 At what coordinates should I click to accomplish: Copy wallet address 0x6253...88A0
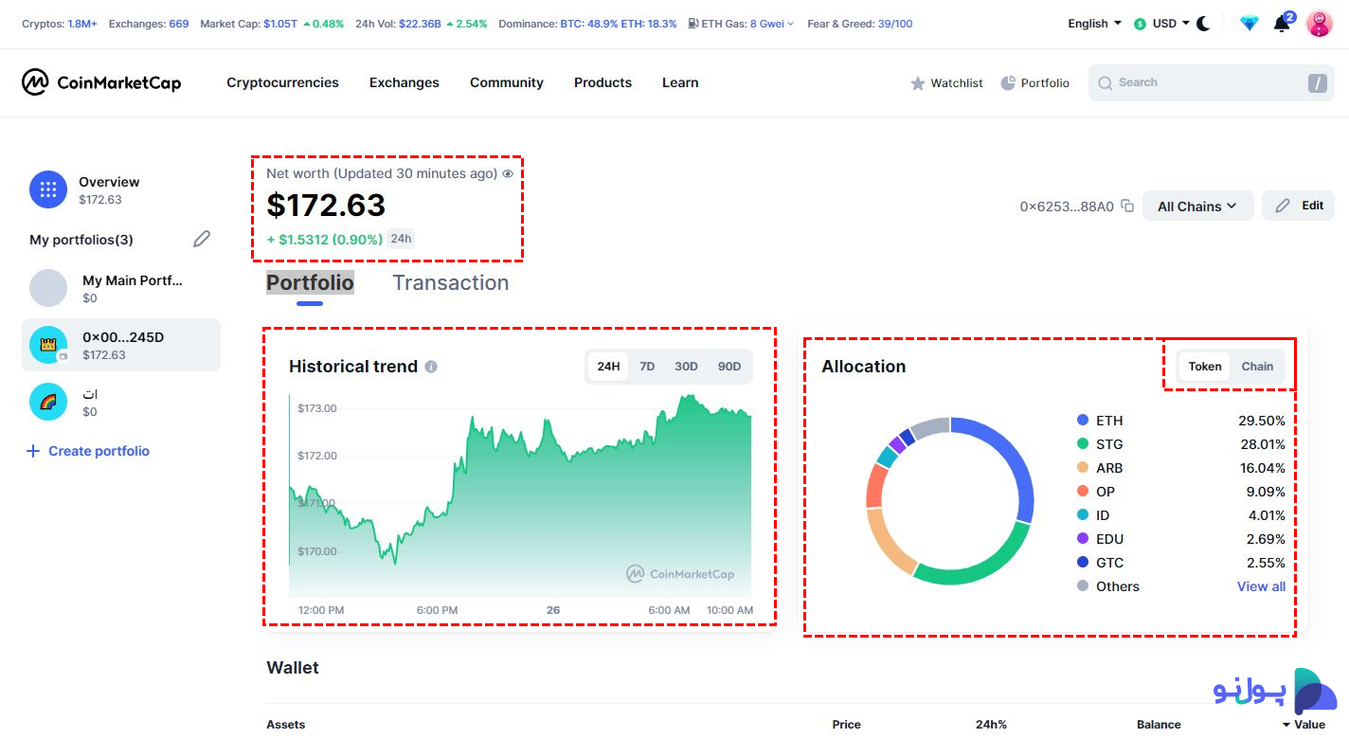1127,206
